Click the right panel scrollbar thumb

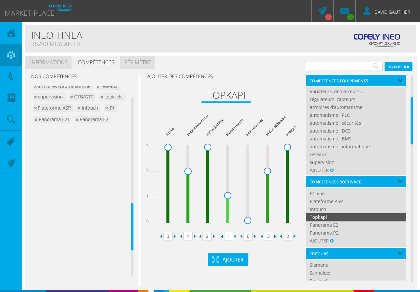tap(412, 121)
